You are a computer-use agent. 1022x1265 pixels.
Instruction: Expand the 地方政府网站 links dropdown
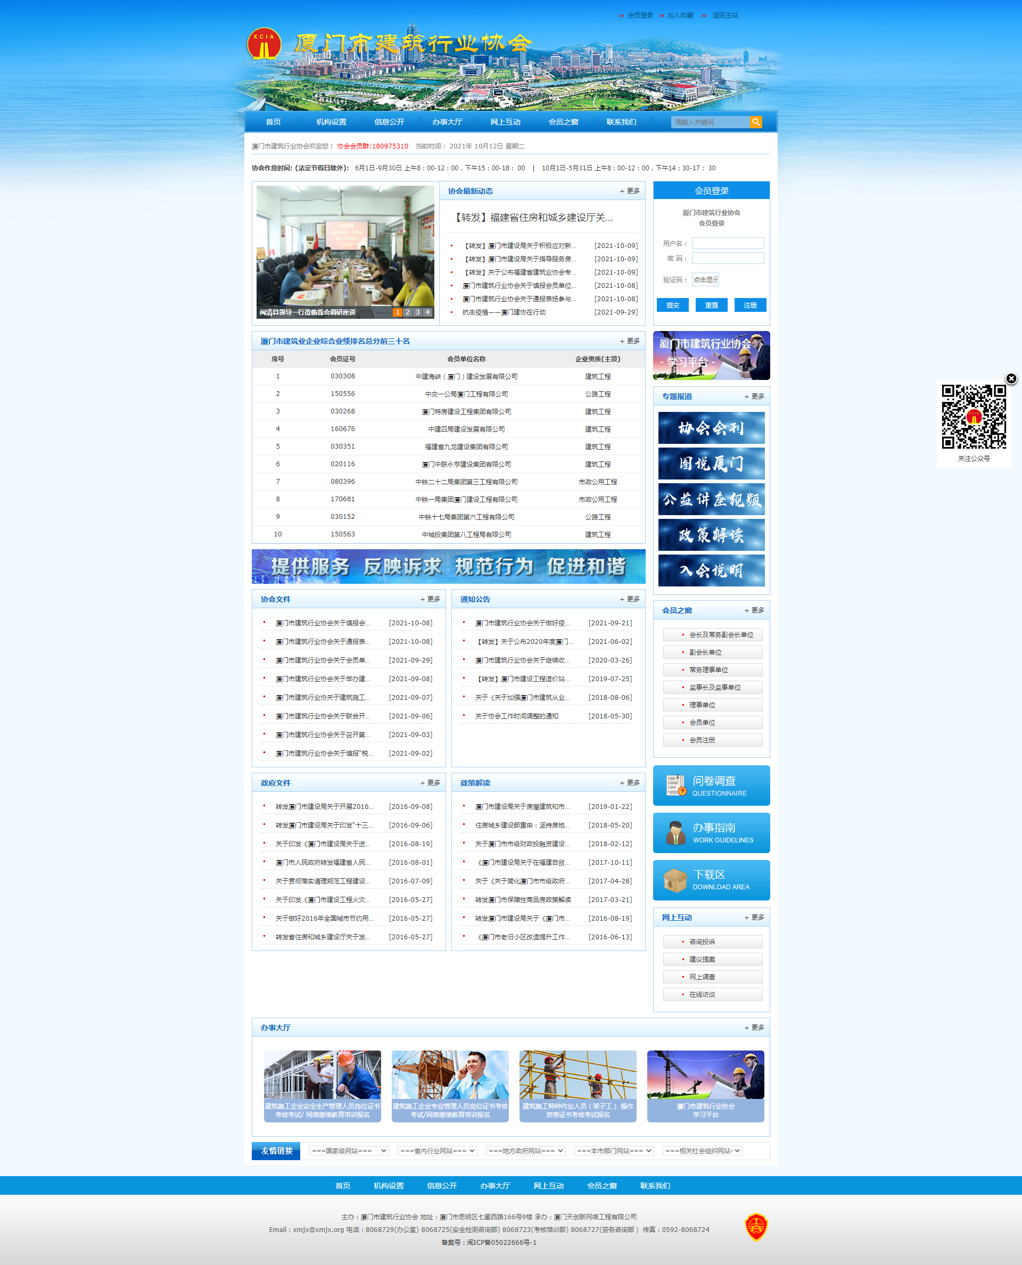click(x=525, y=1150)
